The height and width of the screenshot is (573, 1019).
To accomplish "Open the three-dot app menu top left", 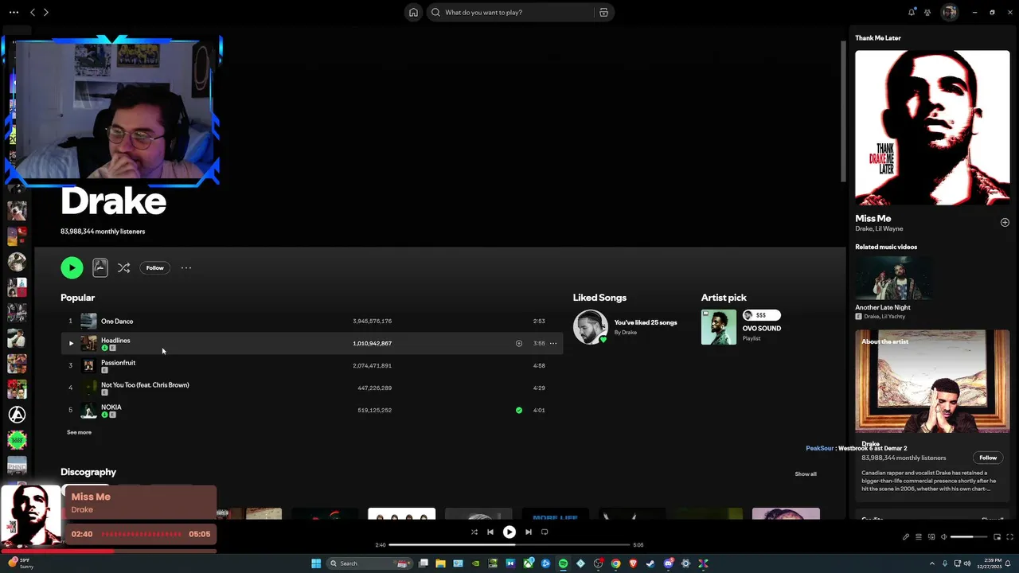I will pyautogui.click(x=14, y=12).
